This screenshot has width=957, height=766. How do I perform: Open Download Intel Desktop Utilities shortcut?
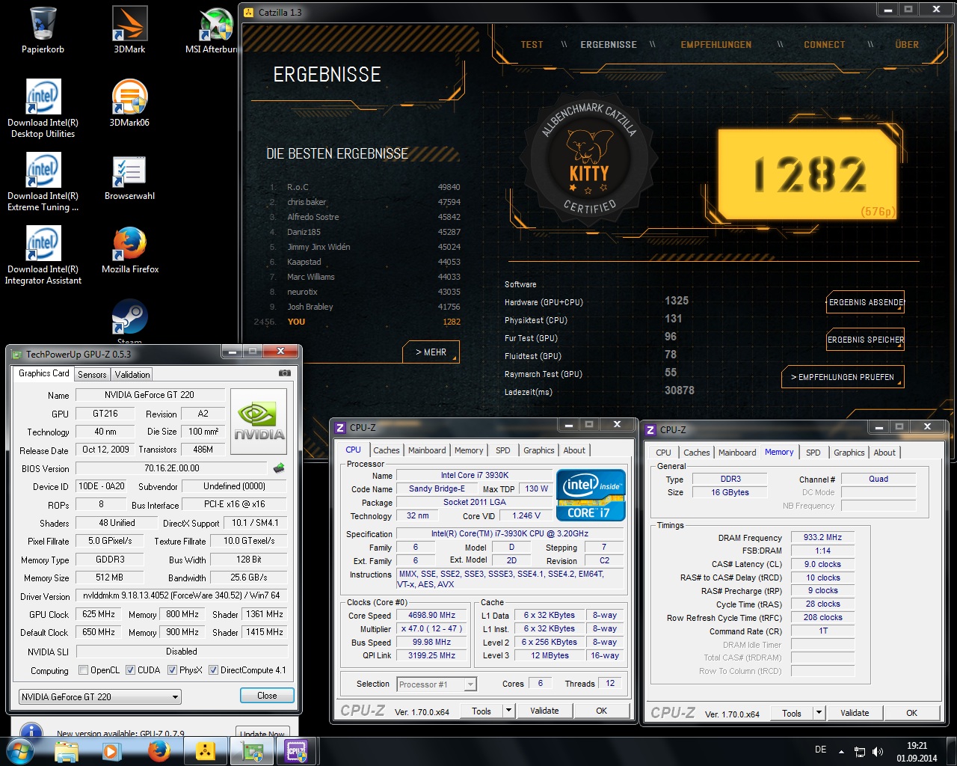pos(43,108)
